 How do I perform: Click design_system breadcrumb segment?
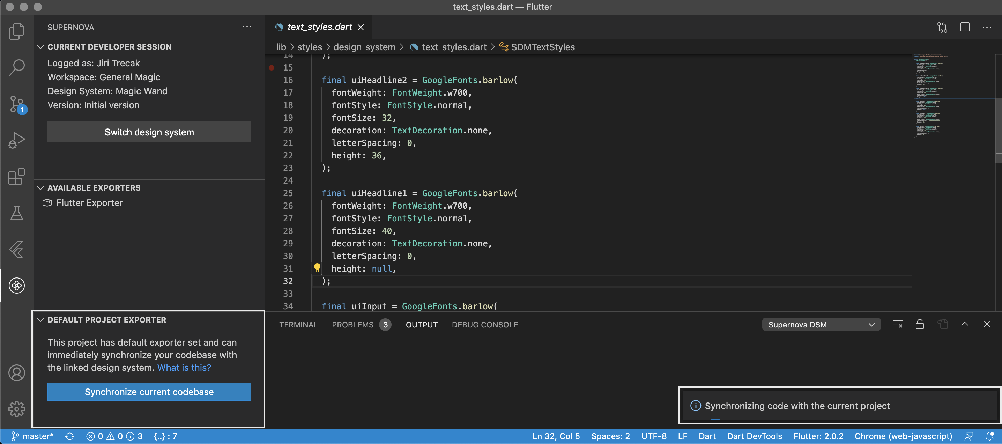click(364, 47)
